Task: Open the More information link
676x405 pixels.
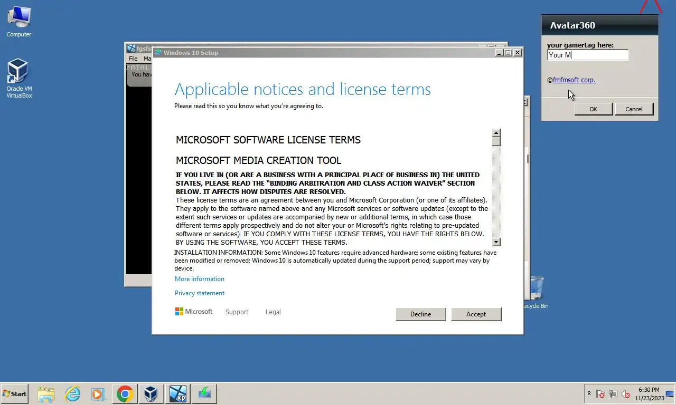Action: [200, 279]
